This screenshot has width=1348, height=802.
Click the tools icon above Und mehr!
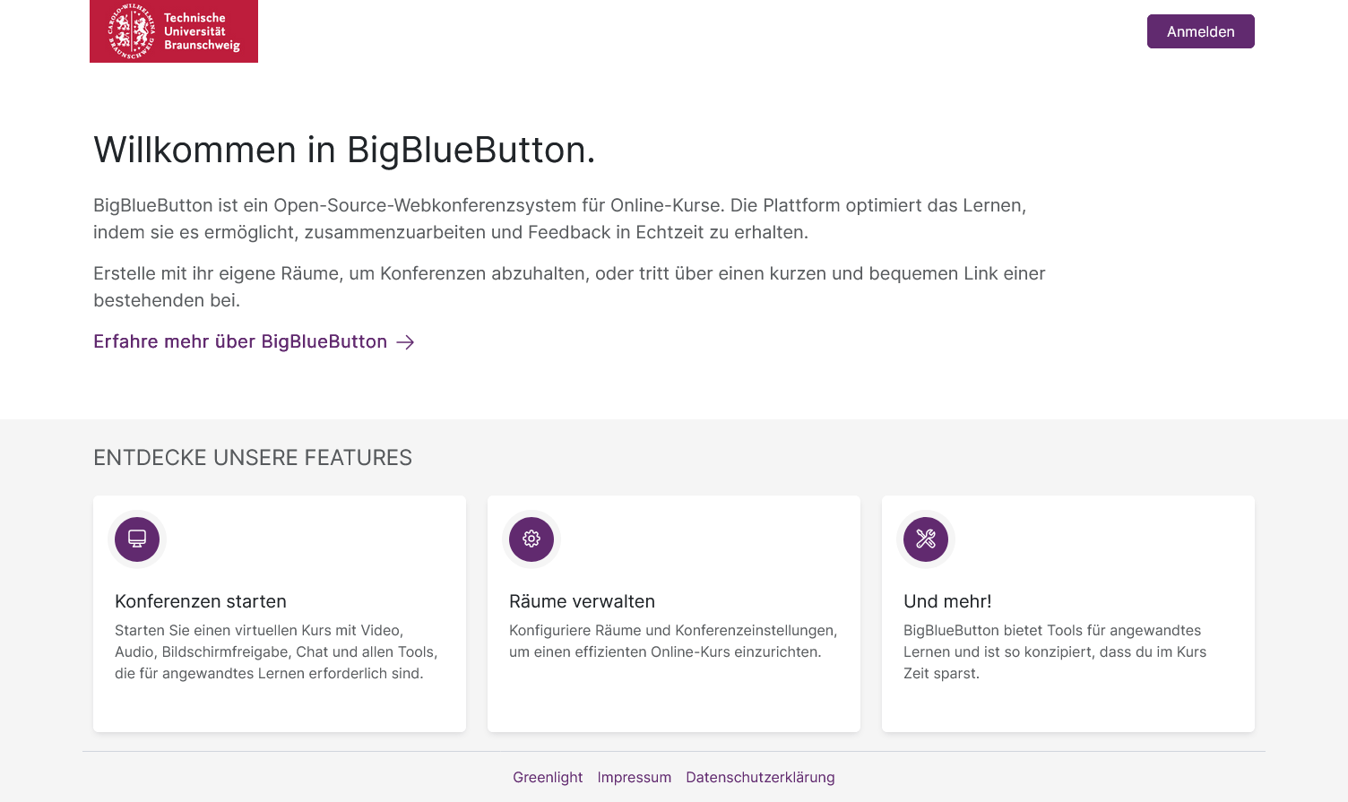pos(926,539)
